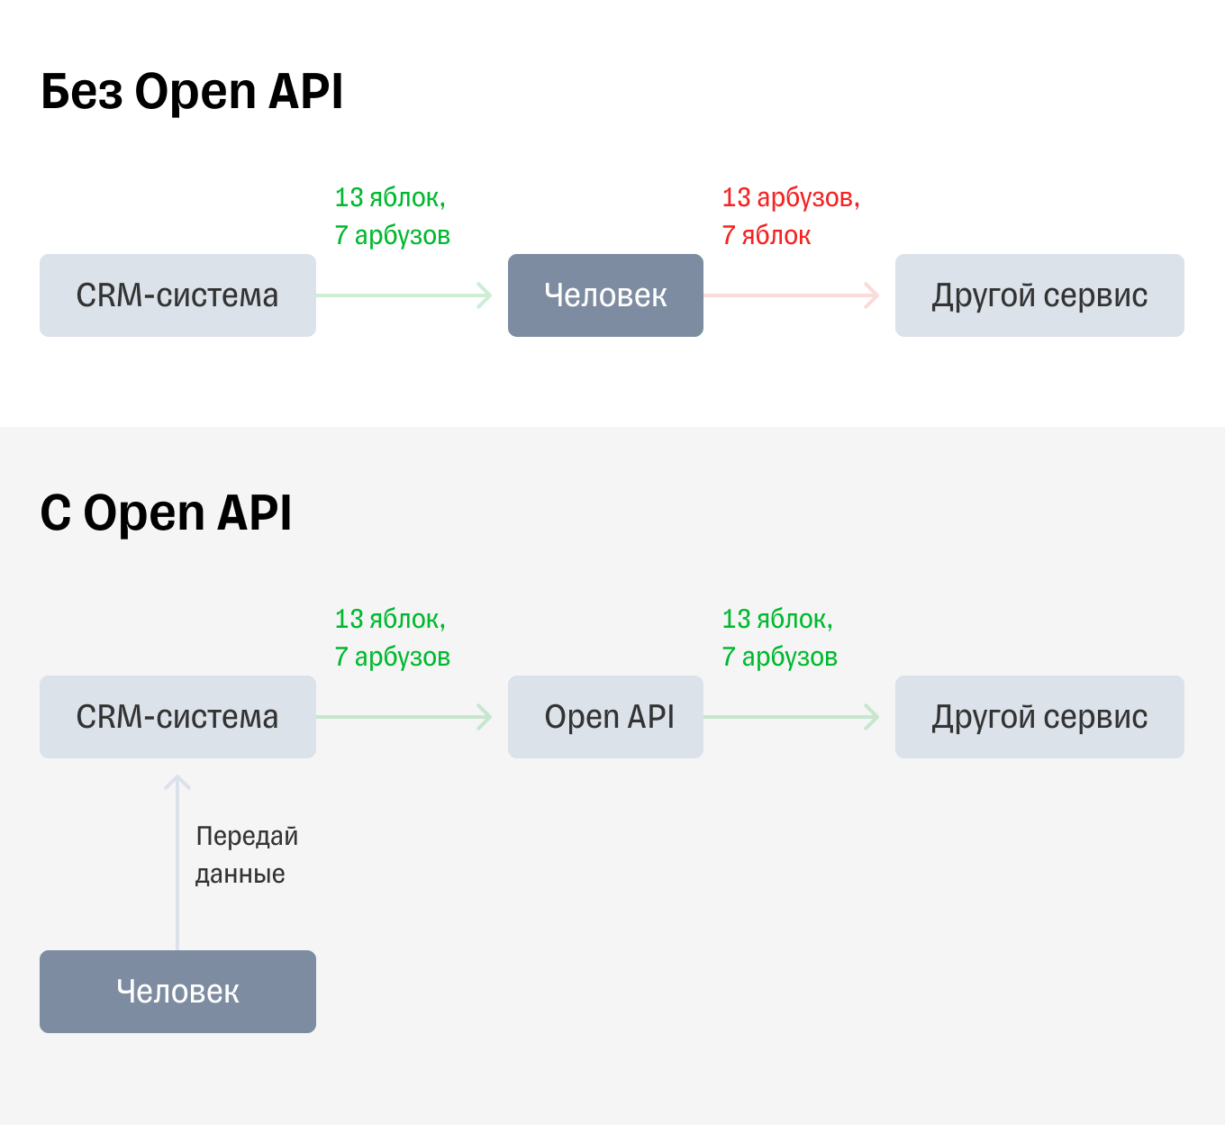1225x1125 pixels.
Task: Click the bottom dark Человек box
Action: [177, 992]
